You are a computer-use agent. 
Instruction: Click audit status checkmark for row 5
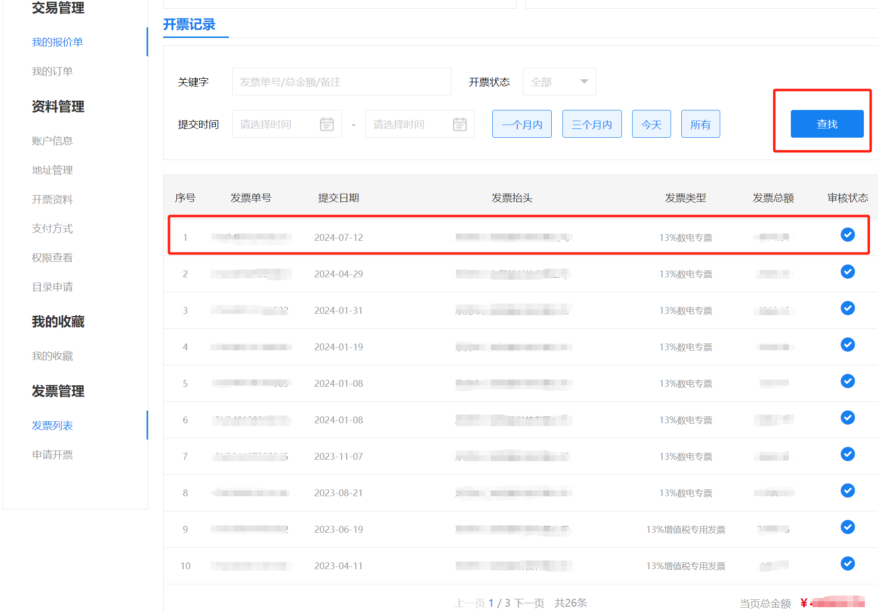coord(847,381)
